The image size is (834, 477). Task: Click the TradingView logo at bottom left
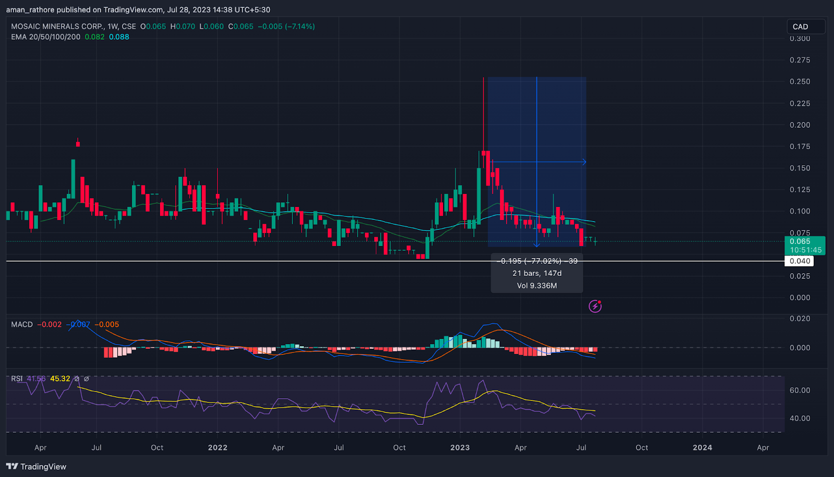36,467
